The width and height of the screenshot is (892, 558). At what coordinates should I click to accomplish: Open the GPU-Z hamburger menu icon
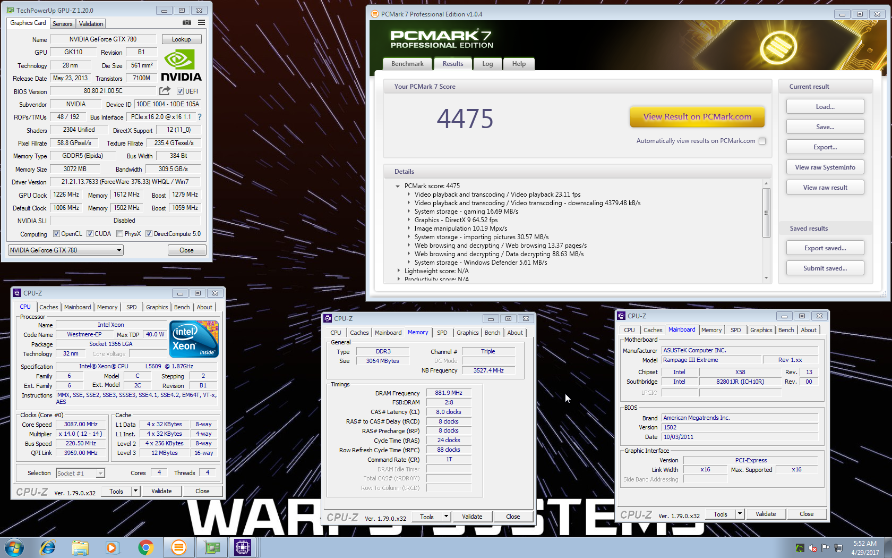point(202,22)
